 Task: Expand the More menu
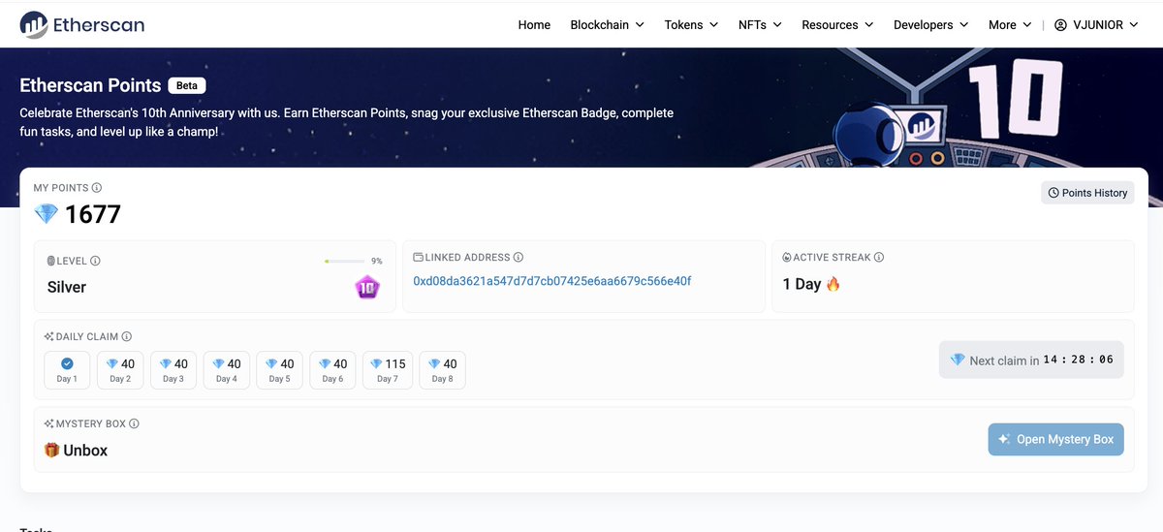click(1009, 25)
